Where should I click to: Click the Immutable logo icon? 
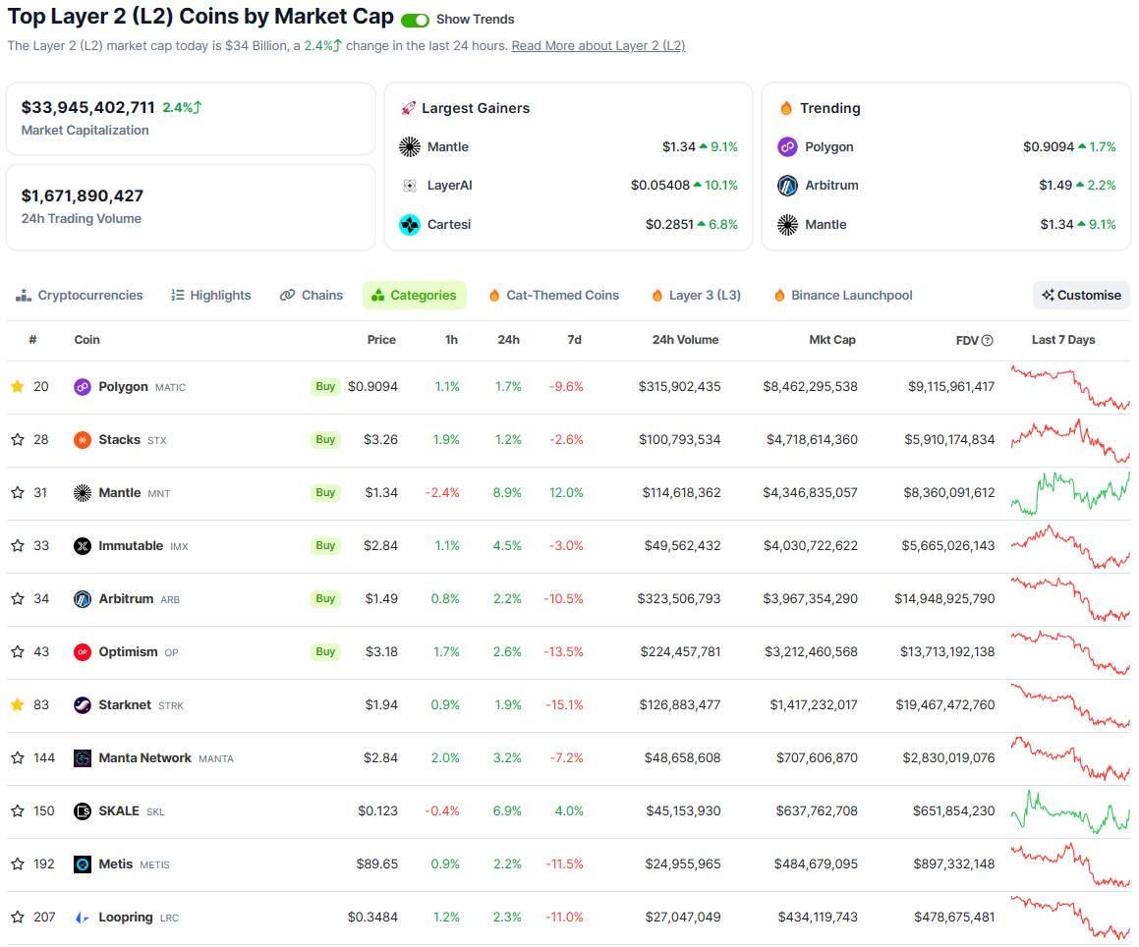coord(83,545)
